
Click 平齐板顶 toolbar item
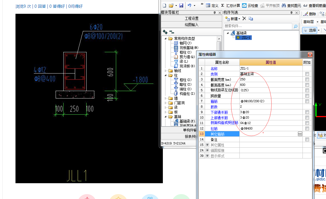270,5
